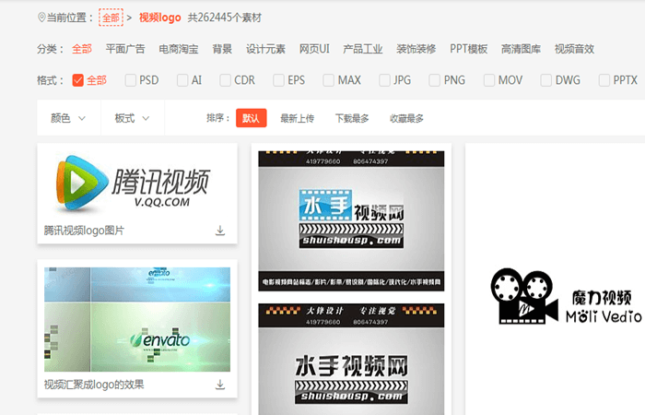Expand the 板式 dropdown
The height and width of the screenshot is (415, 645).
pyautogui.click(x=132, y=118)
